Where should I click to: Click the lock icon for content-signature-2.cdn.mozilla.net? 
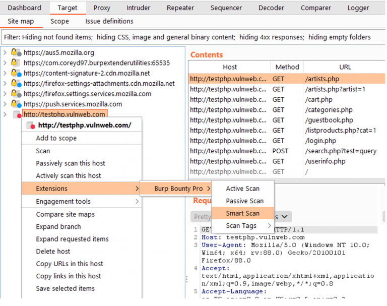click(x=16, y=73)
